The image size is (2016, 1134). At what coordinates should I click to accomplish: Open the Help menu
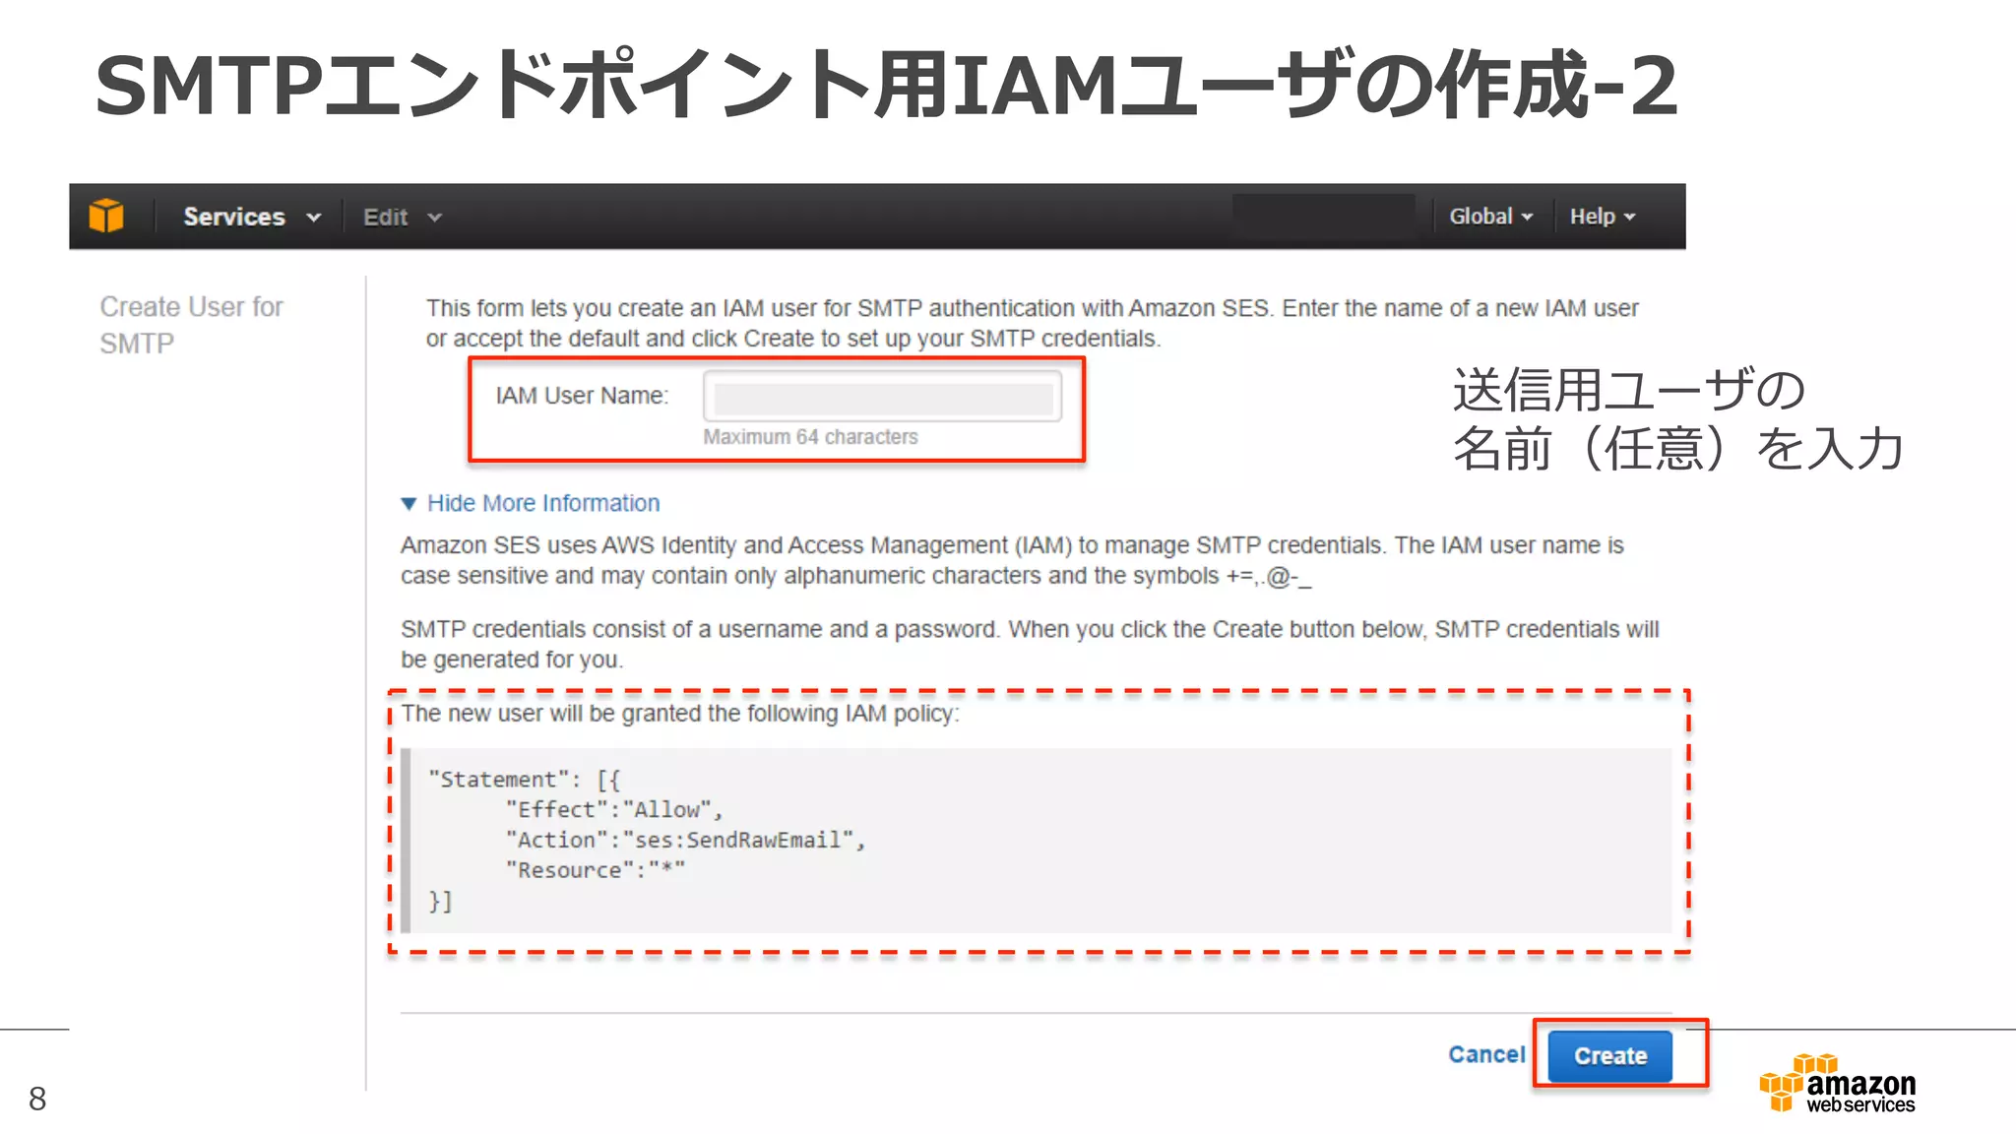(1602, 217)
